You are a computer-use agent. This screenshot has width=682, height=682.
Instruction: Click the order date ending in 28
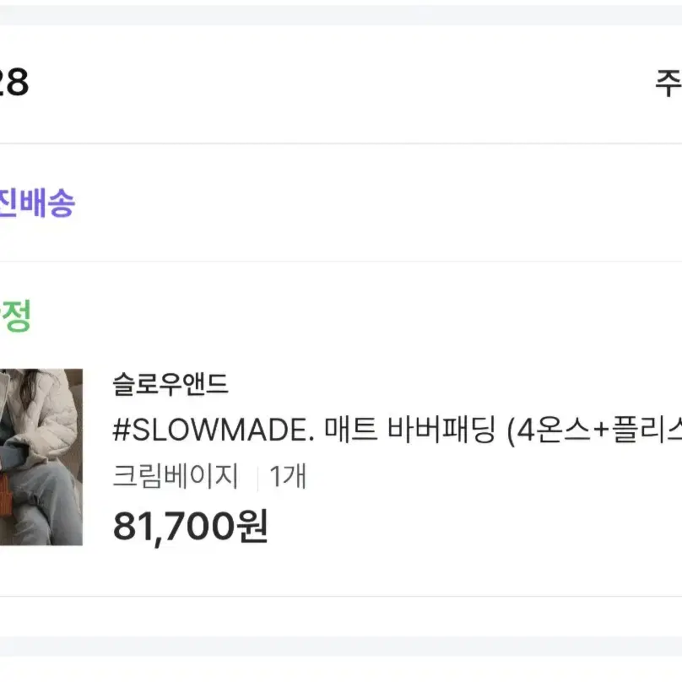click(14, 82)
